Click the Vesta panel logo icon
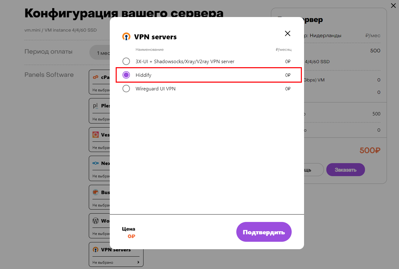The height and width of the screenshot is (269, 399). click(x=96, y=135)
